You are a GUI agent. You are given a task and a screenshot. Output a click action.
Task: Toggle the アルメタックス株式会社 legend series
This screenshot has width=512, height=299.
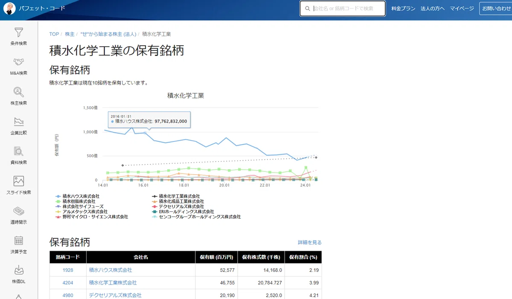(x=81, y=211)
